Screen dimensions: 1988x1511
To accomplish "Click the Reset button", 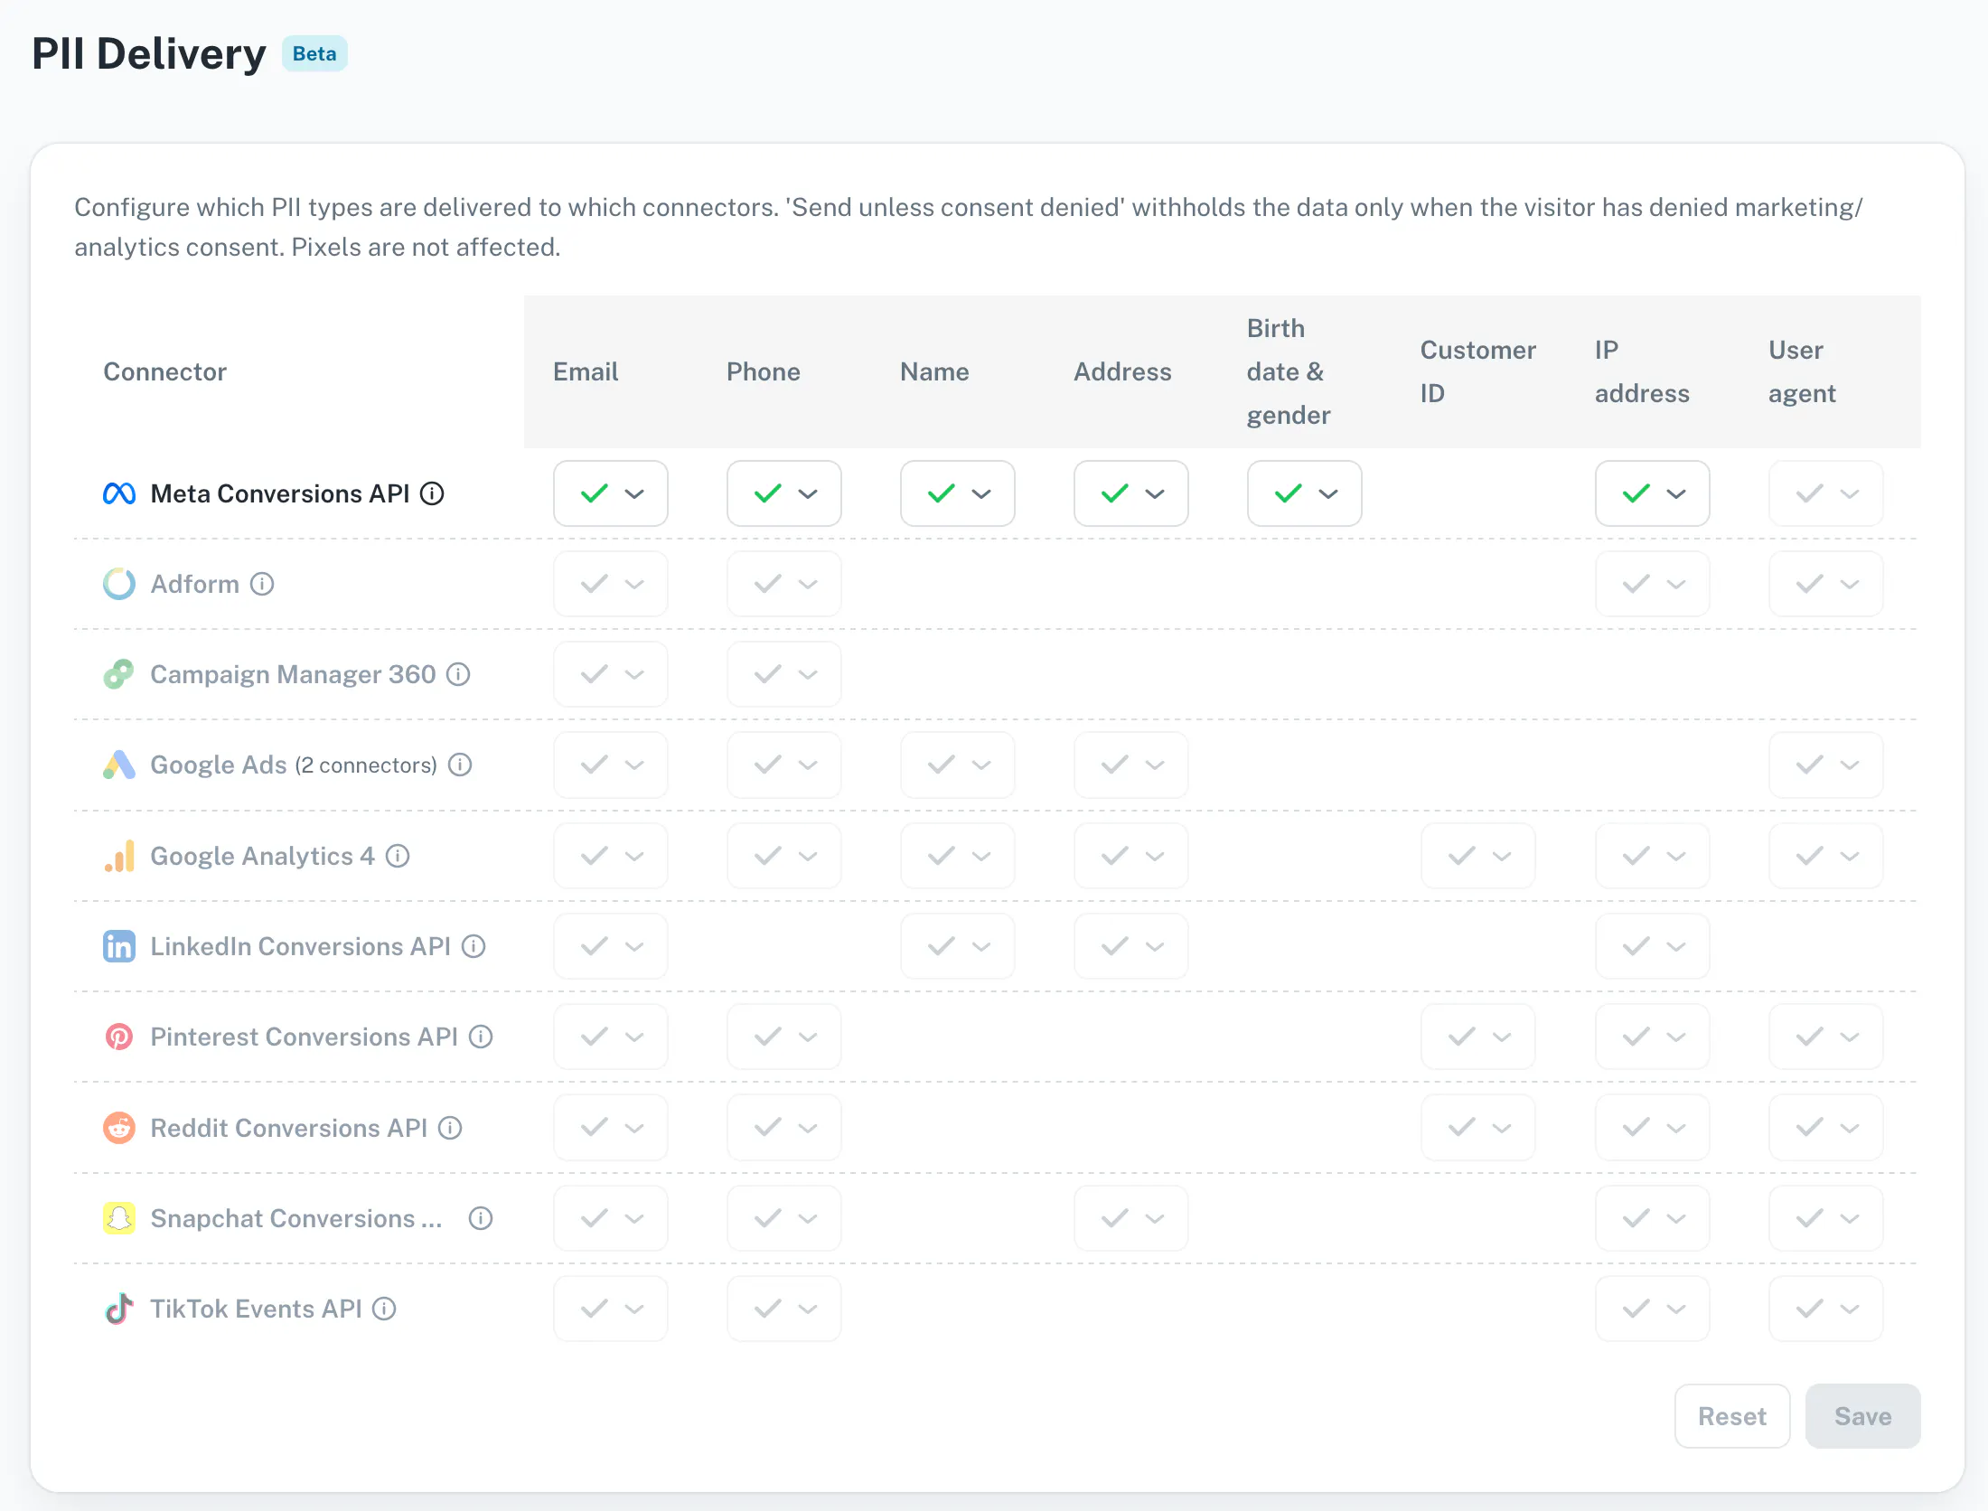I will [x=1732, y=1416].
